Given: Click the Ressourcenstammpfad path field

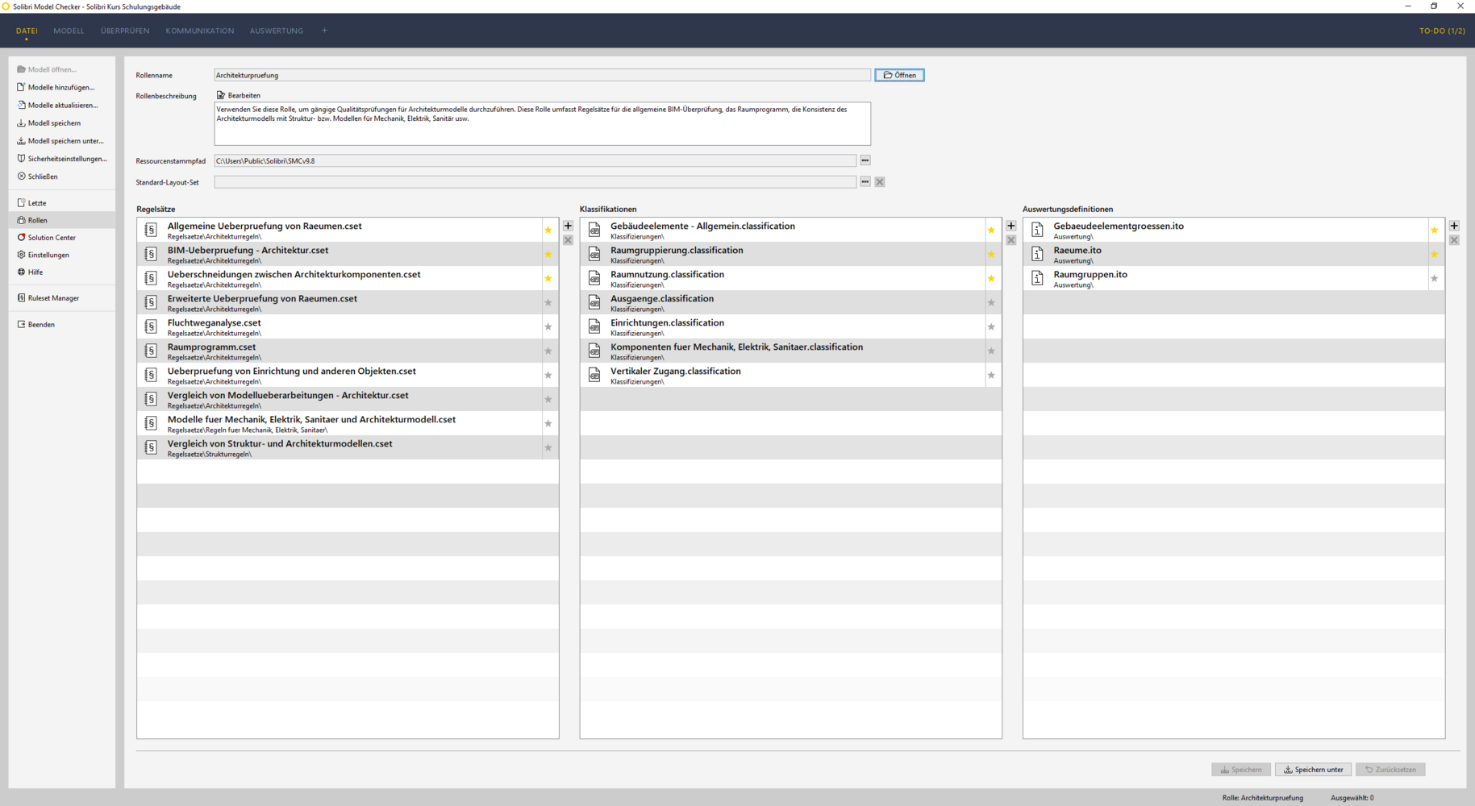Looking at the screenshot, I should [535, 160].
